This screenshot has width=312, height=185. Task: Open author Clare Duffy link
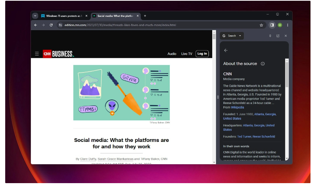coord(88,159)
